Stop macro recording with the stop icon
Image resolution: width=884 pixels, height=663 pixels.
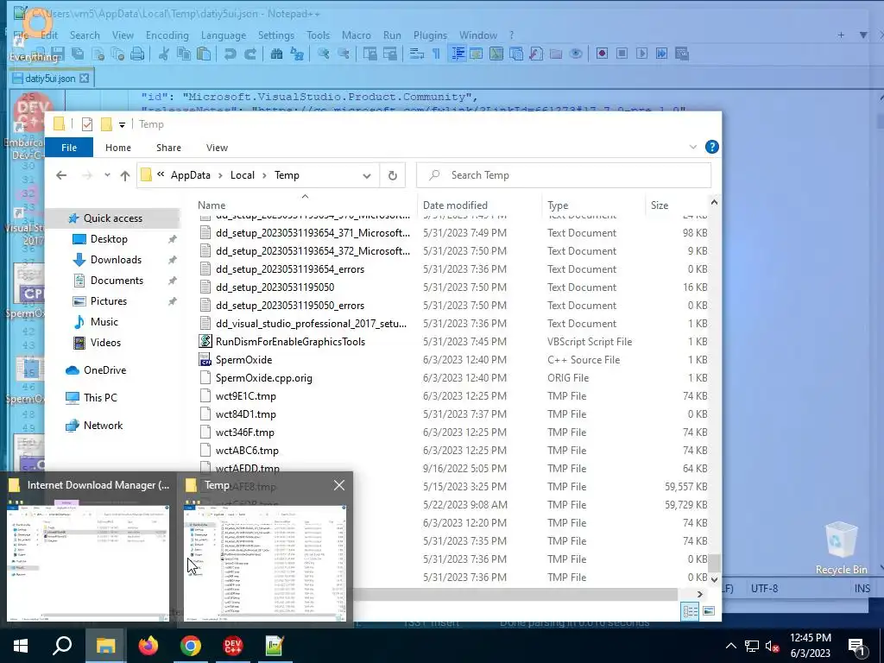pyautogui.click(x=622, y=54)
